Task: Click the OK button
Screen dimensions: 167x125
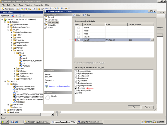Action: (134, 107)
